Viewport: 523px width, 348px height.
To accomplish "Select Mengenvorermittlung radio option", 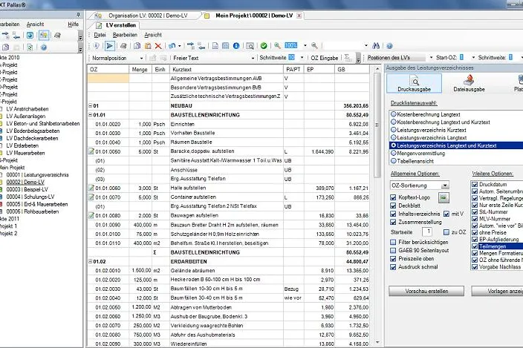I will pos(394,153).
